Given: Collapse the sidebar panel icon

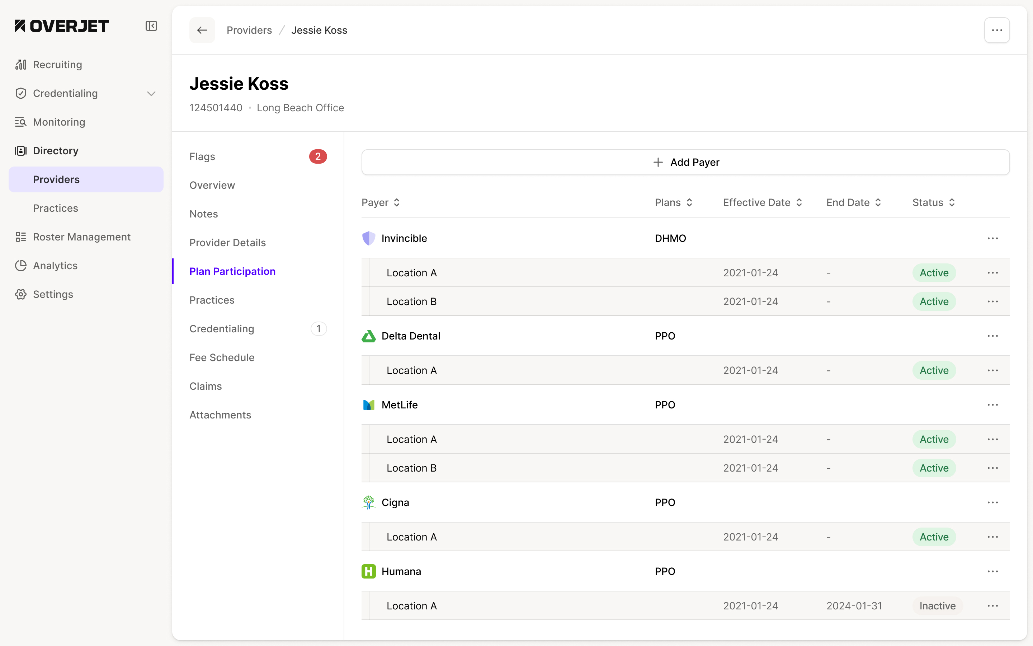Looking at the screenshot, I should [x=151, y=26].
